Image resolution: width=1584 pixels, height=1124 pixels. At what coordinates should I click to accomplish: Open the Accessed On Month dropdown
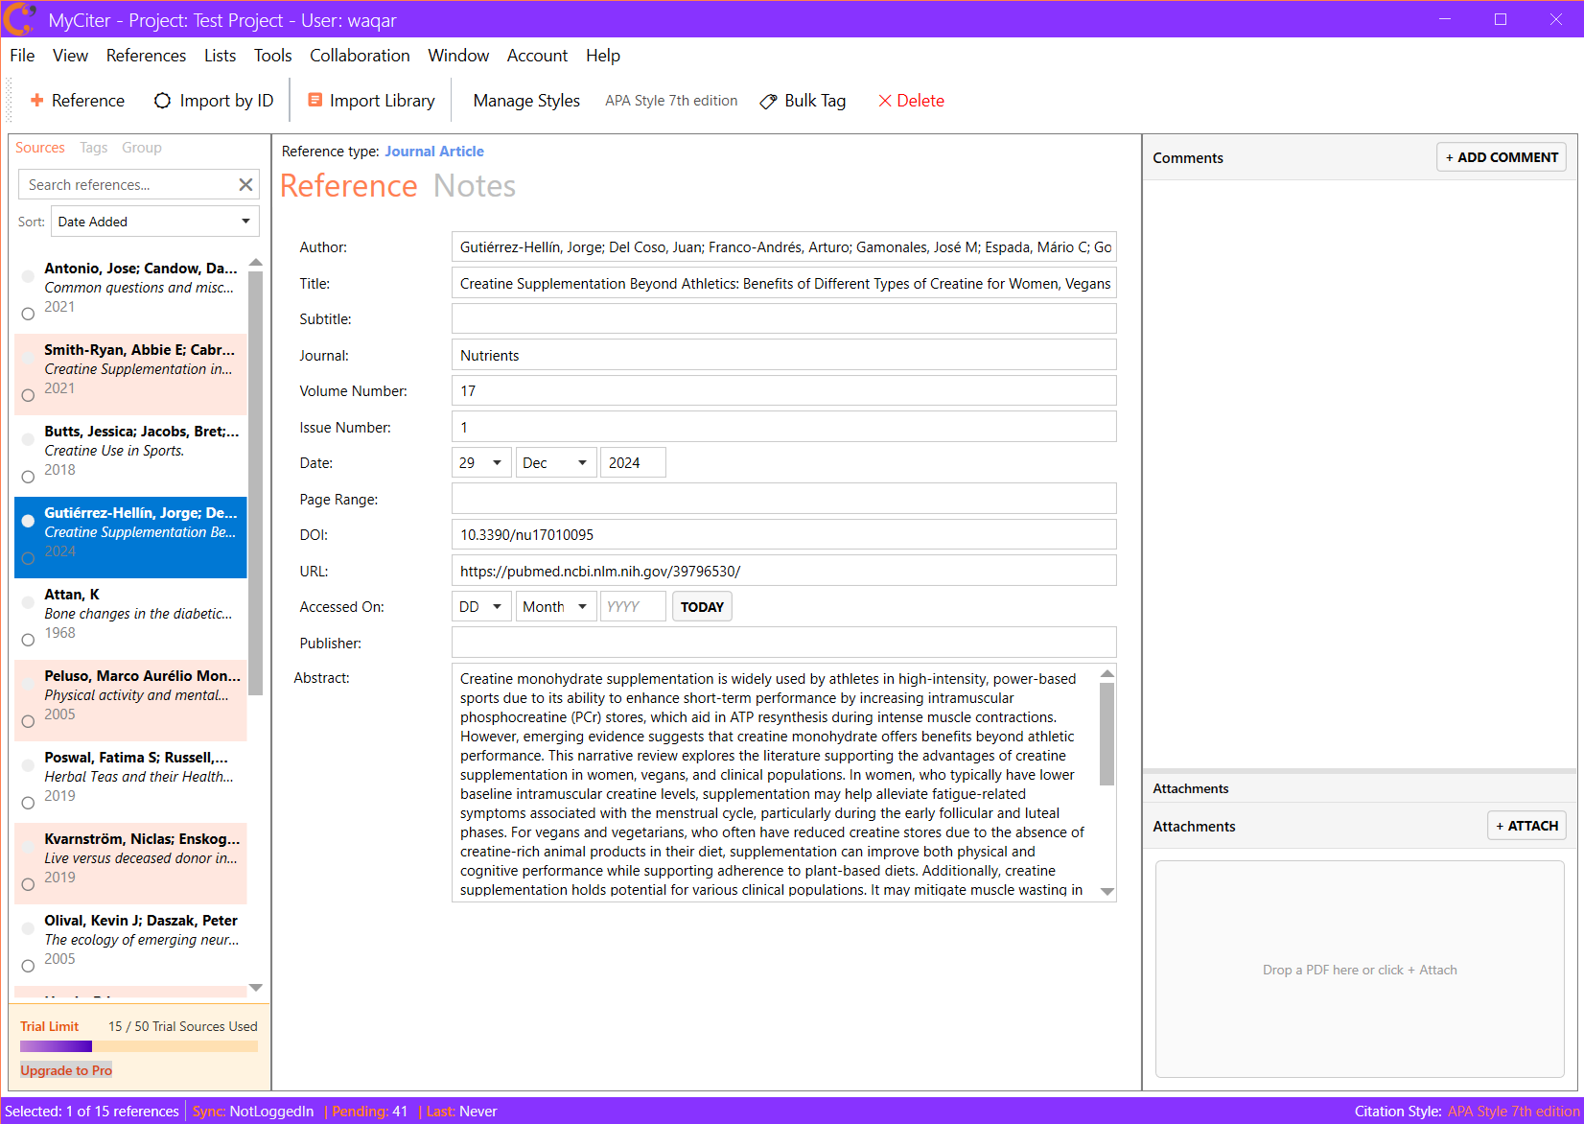point(556,607)
